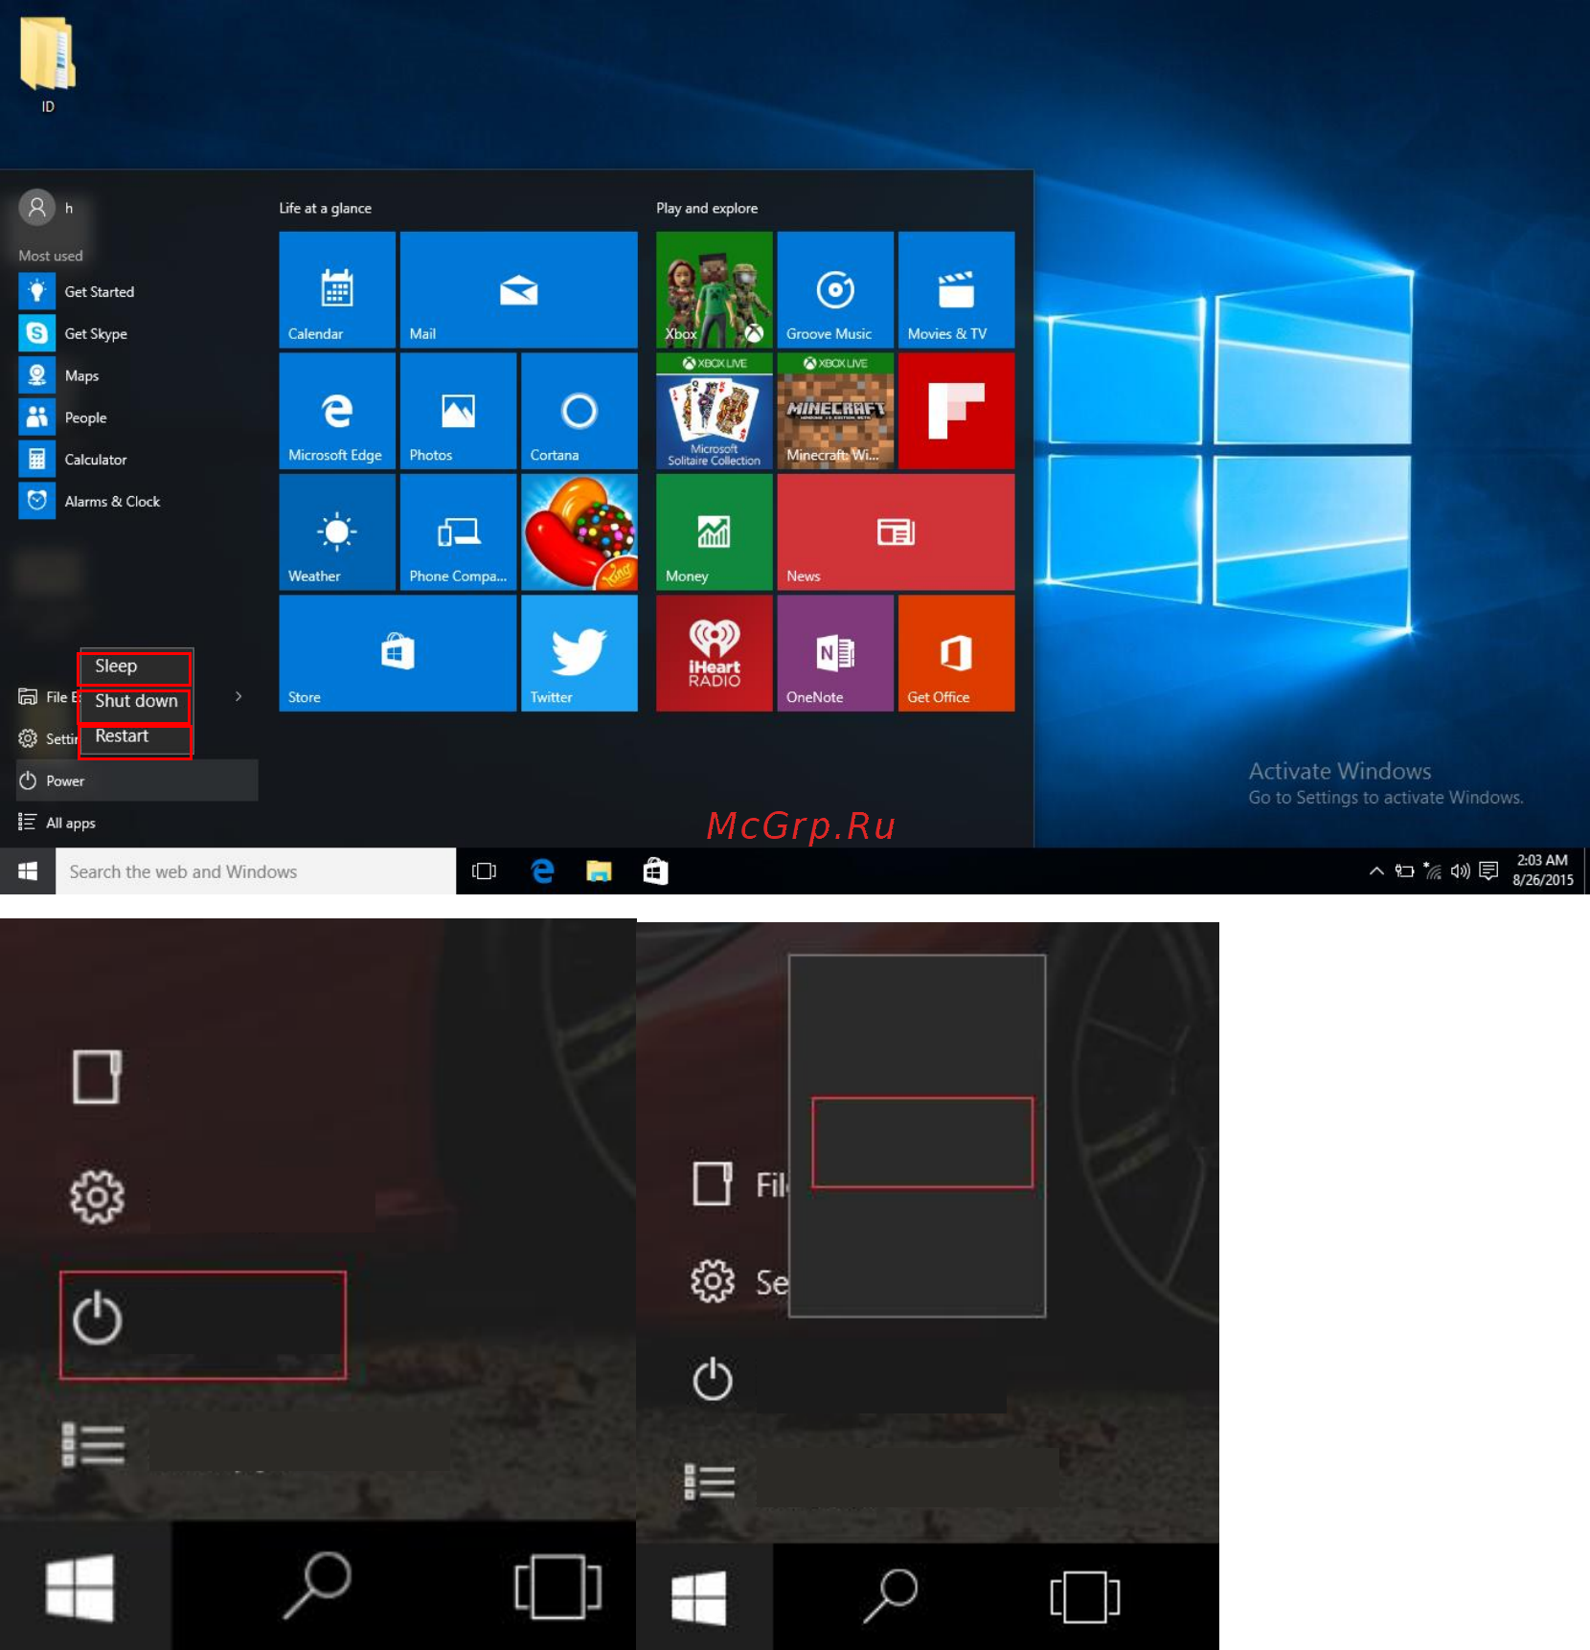Click the clock showing 2:03 AM
Viewport: 1590px width, 1650px height.
click(1542, 870)
